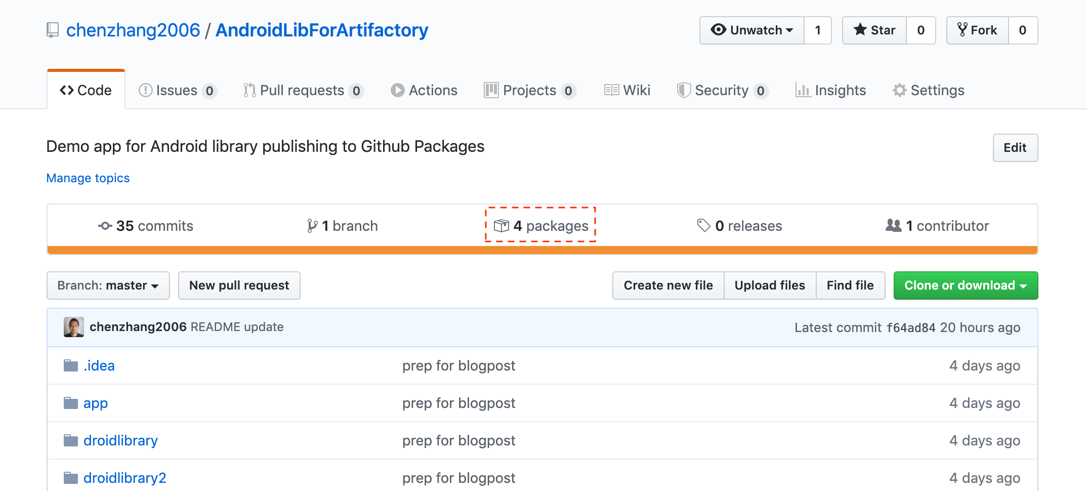This screenshot has height=491, width=1087.
Task: Toggle Star on this repository
Action: pyautogui.click(x=874, y=30)
